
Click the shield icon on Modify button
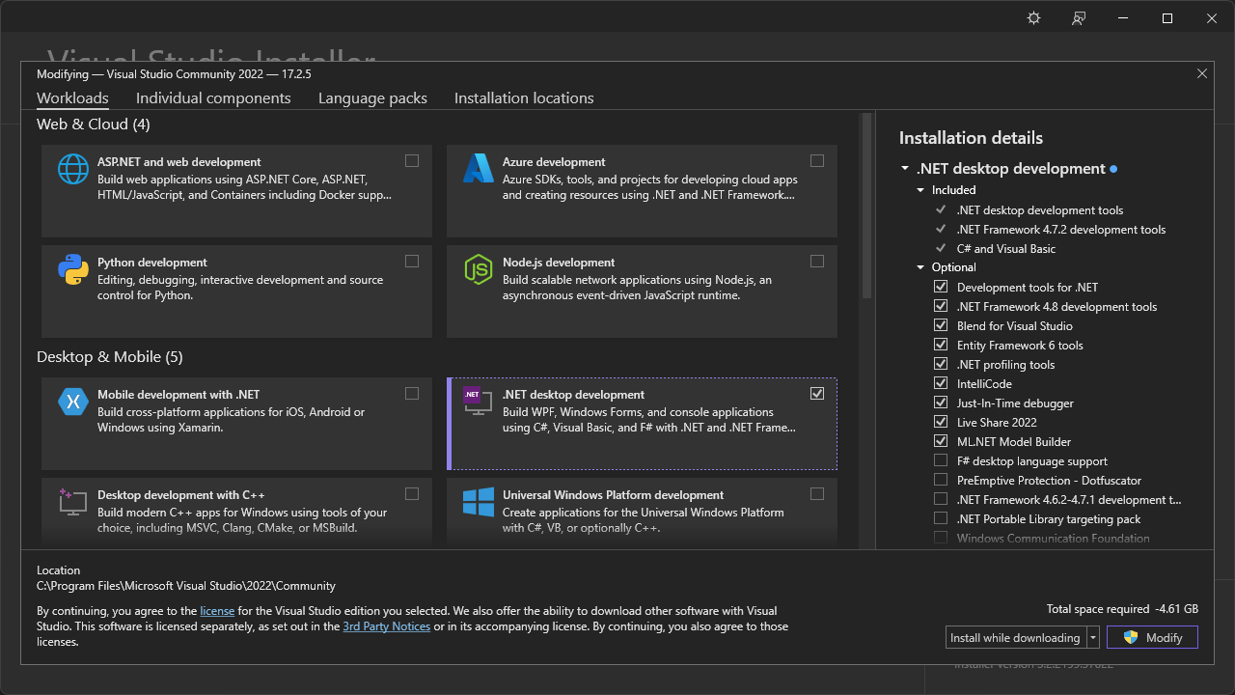(x=1131, y=638)
